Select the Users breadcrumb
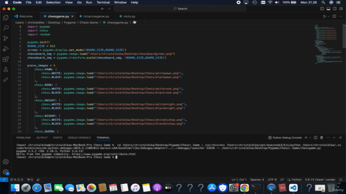The image size is (346, 194). [19, 23]
